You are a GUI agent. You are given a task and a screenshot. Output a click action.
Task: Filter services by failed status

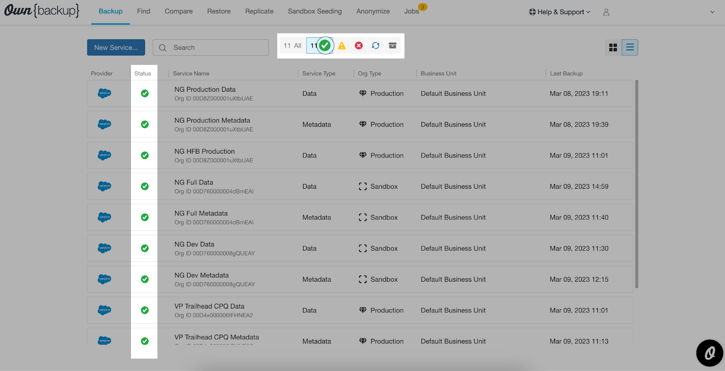click(358, 46)
